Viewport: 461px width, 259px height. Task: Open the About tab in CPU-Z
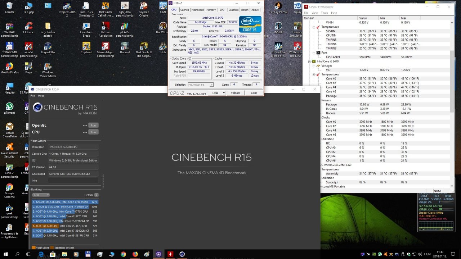[x=255, y=10]
